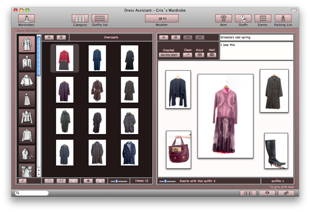The height and width of the screenshot is (212, 310).
Task: Click the delete icon beside Overcoats plus button
Action: click(61, 38)
